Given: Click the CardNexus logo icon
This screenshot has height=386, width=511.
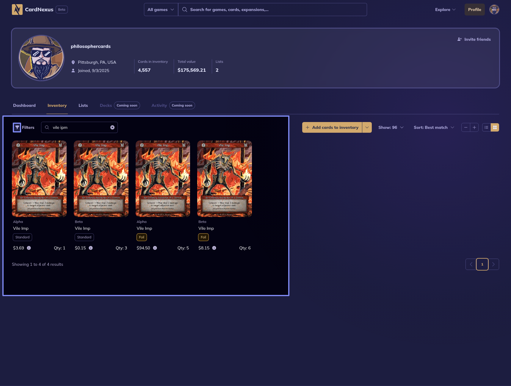Looking at the screenshot, I should click(x=17, y=10).
